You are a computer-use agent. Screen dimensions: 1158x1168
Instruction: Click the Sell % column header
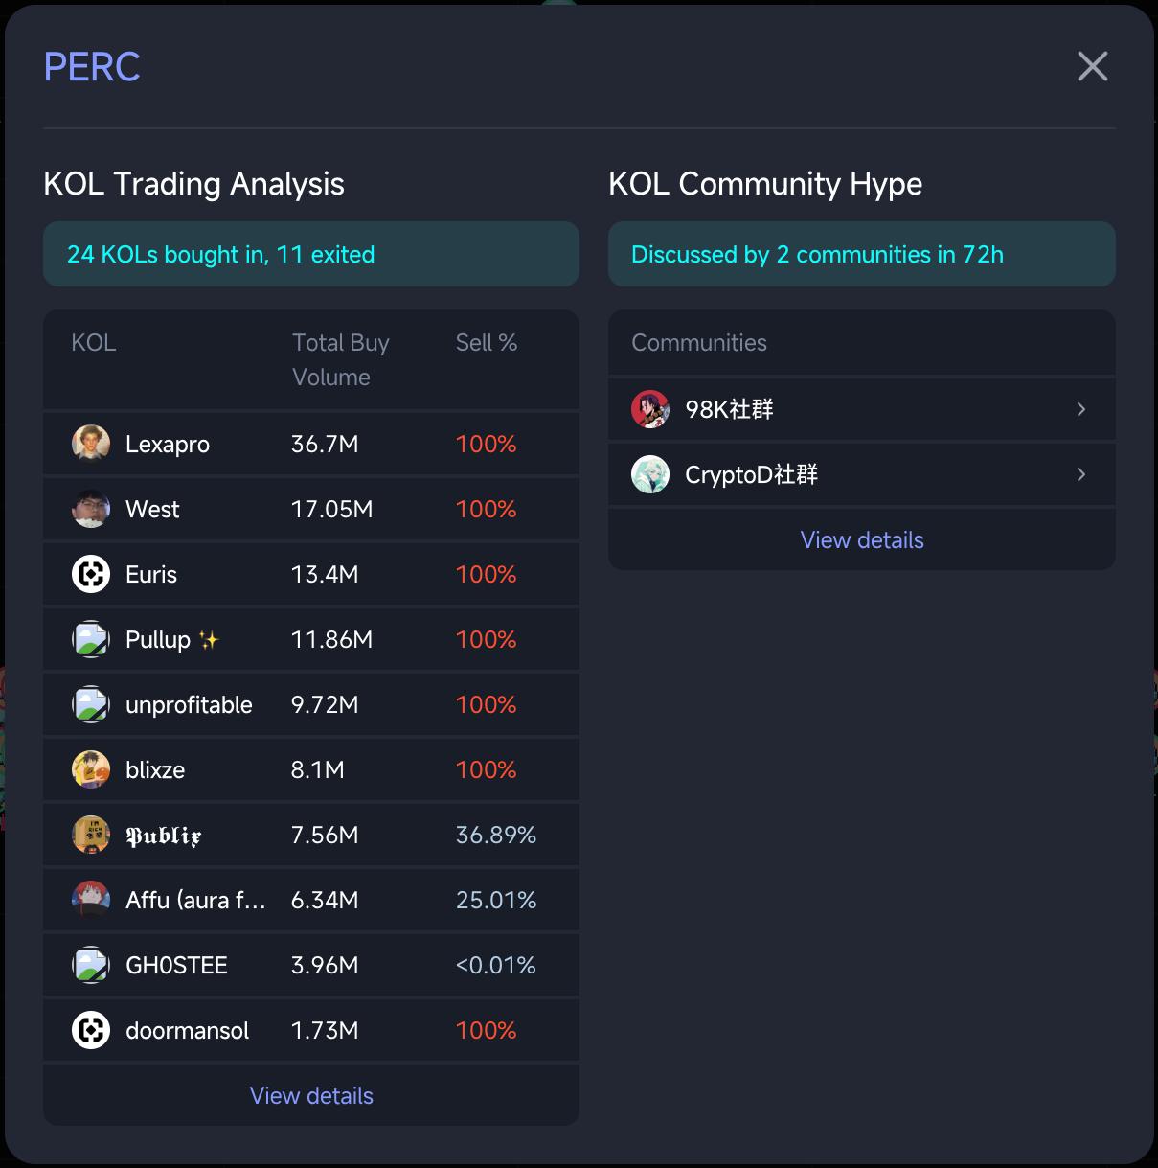487,342
